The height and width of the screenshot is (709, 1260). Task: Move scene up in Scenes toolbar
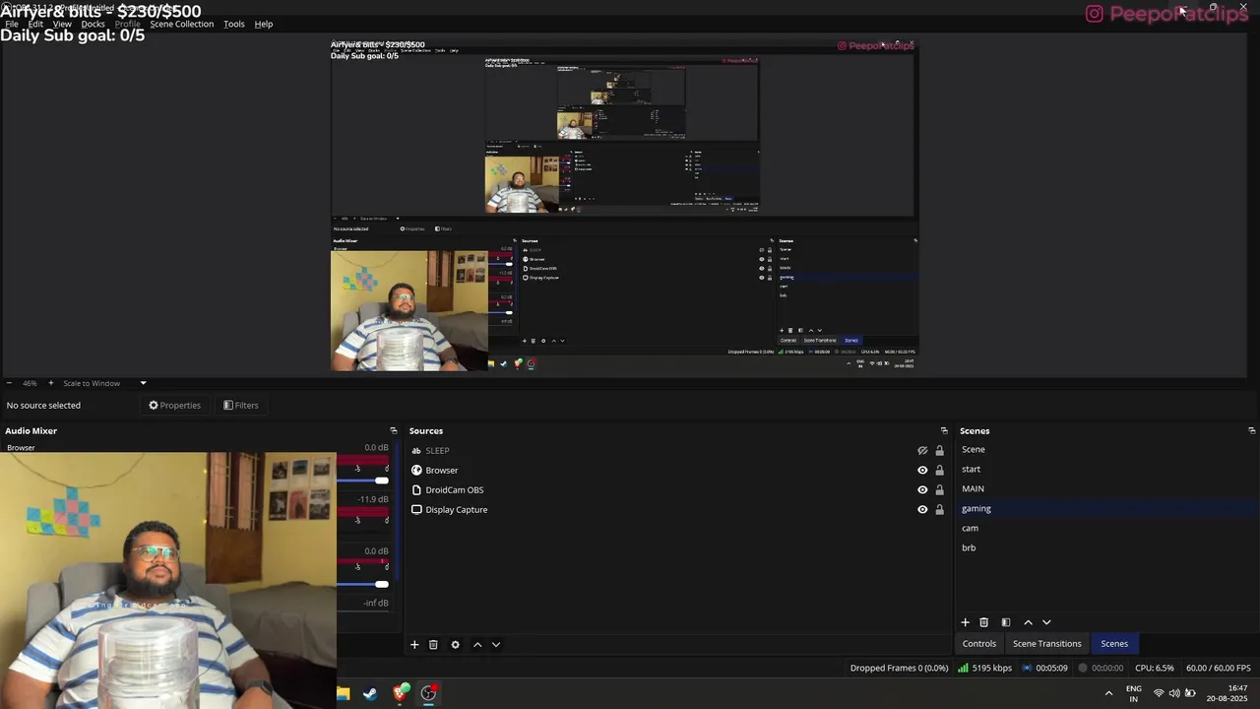[1028, 622]
